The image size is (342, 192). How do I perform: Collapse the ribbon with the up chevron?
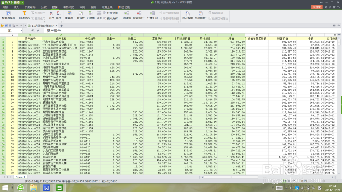pos(321,2)
